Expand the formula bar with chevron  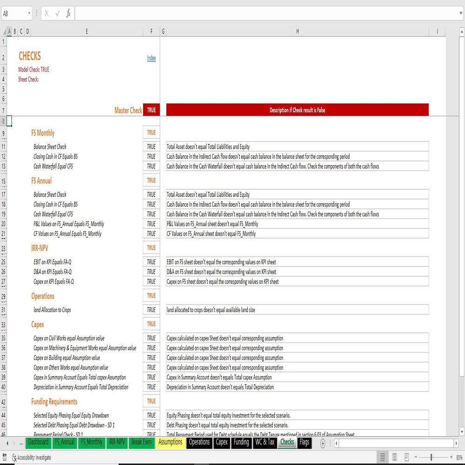[461, 13]
